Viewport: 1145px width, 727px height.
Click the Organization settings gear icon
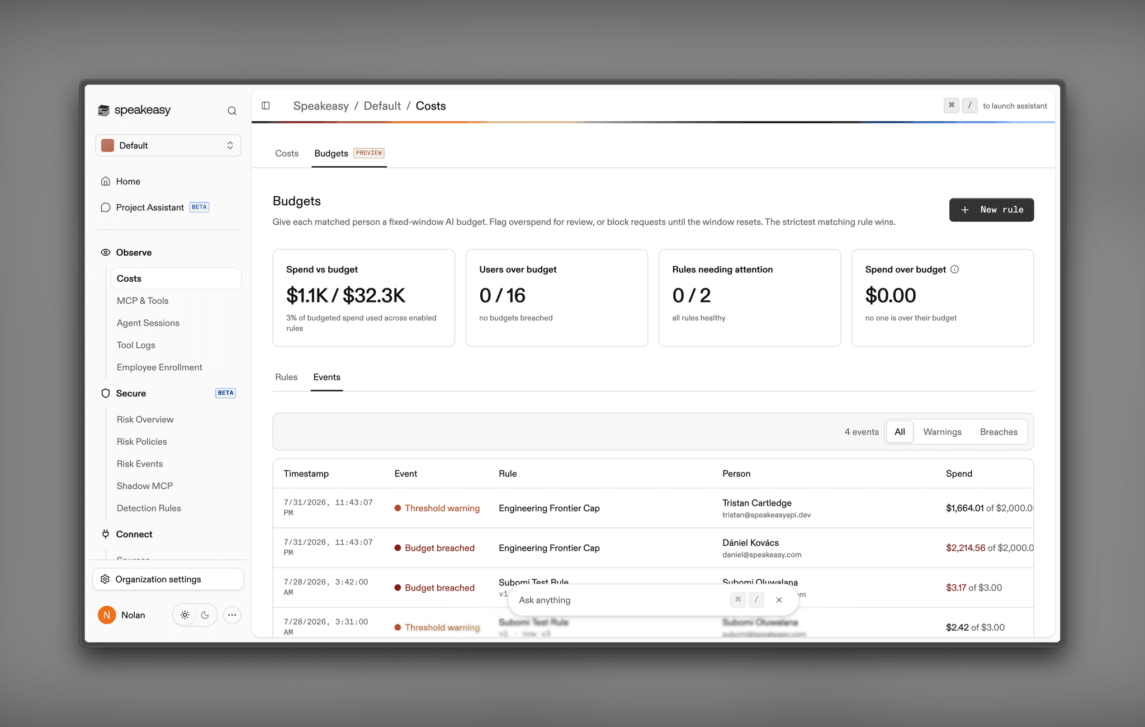pos(105,579)
